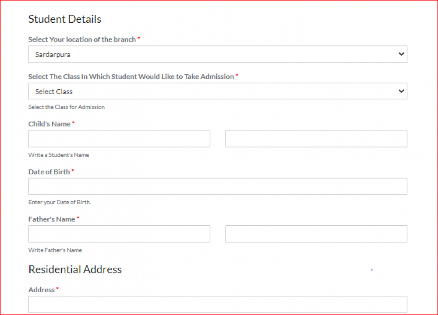Click the residential Address input field
Viewport: 438px width, 315px height.
[x=218, y=304]
